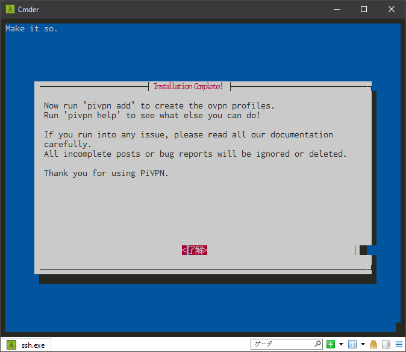Click the 'All incomplete posts or bug reports' line

(x=195, y=154)
